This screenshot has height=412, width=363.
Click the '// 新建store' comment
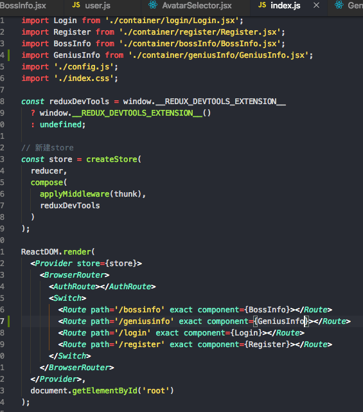(x=48, y=148)
